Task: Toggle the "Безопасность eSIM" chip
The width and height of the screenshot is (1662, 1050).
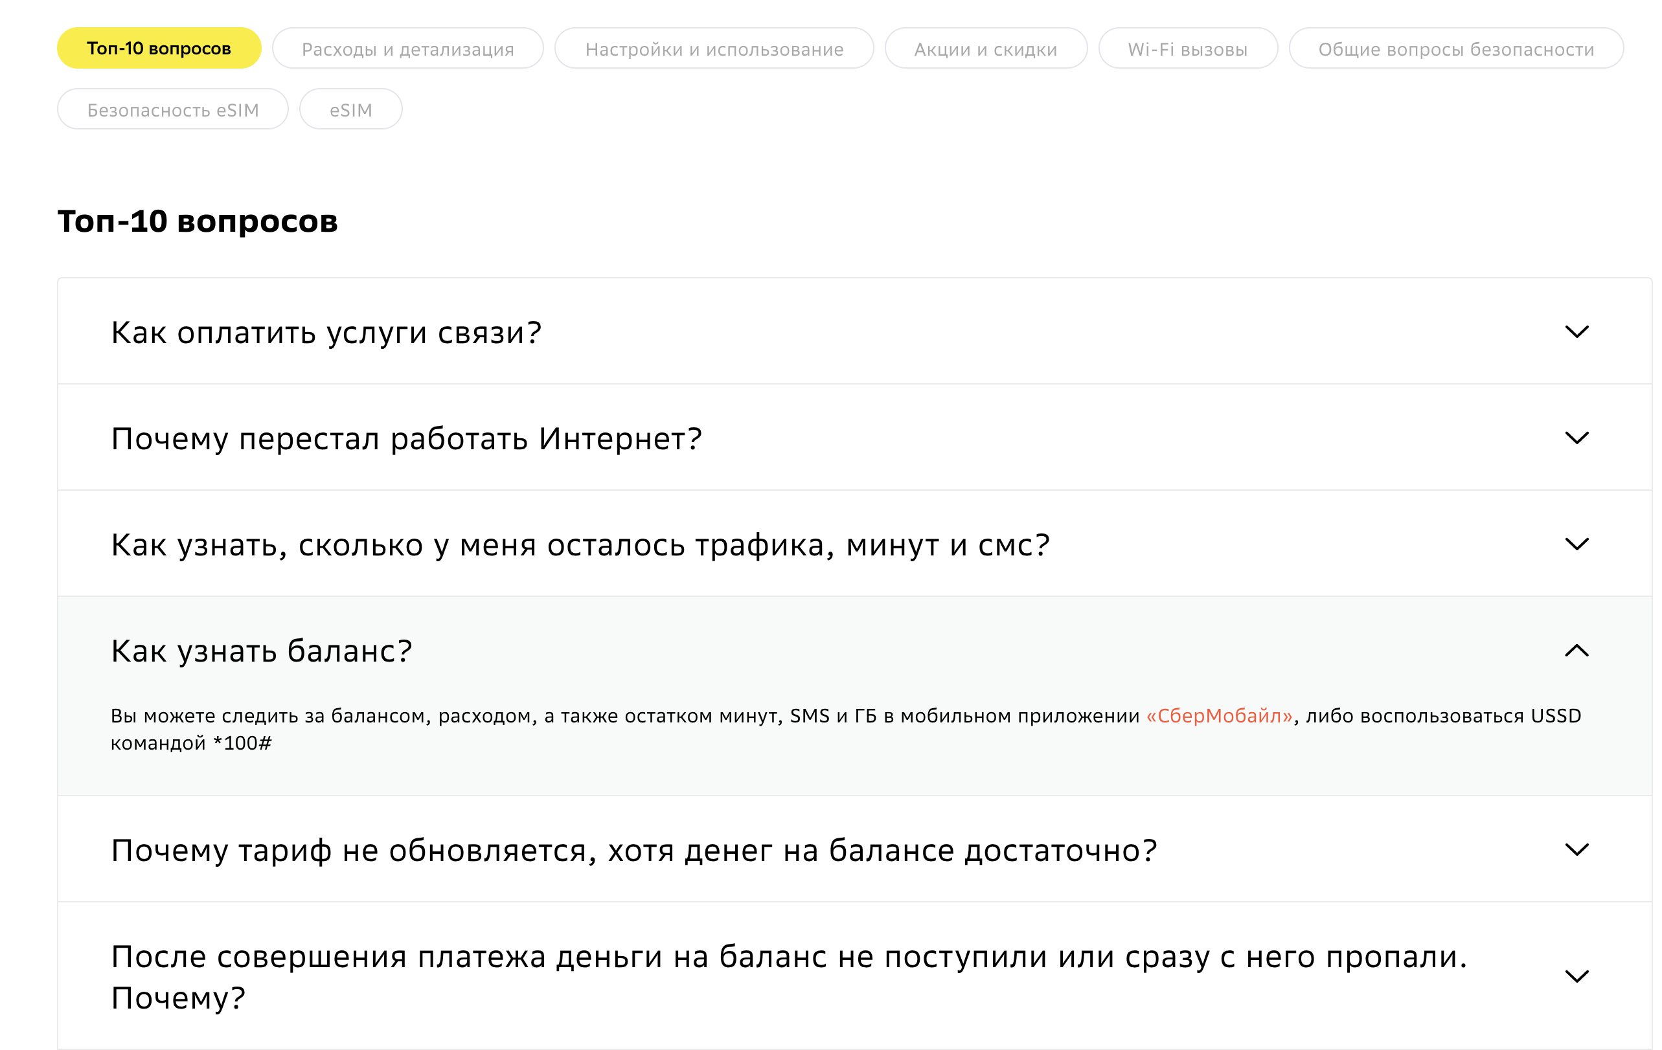Action: (x=172, y=108)
